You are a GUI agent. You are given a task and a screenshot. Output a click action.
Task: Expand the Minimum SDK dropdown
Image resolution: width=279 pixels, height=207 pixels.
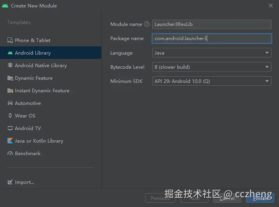[212, 81]
